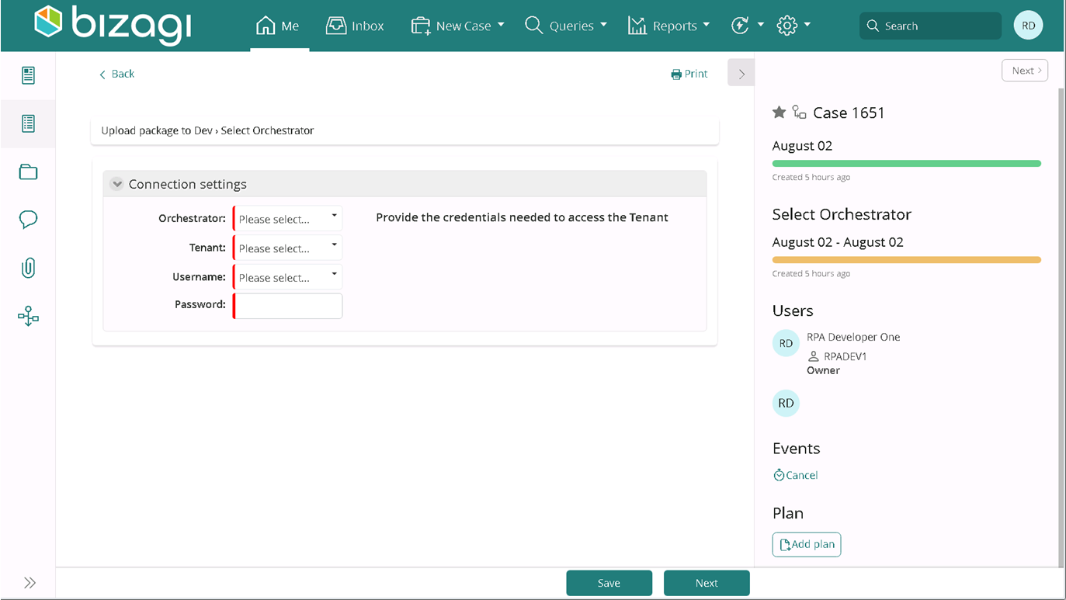
Task: Click RPA Developer One avatar
Action: point(786,343)
